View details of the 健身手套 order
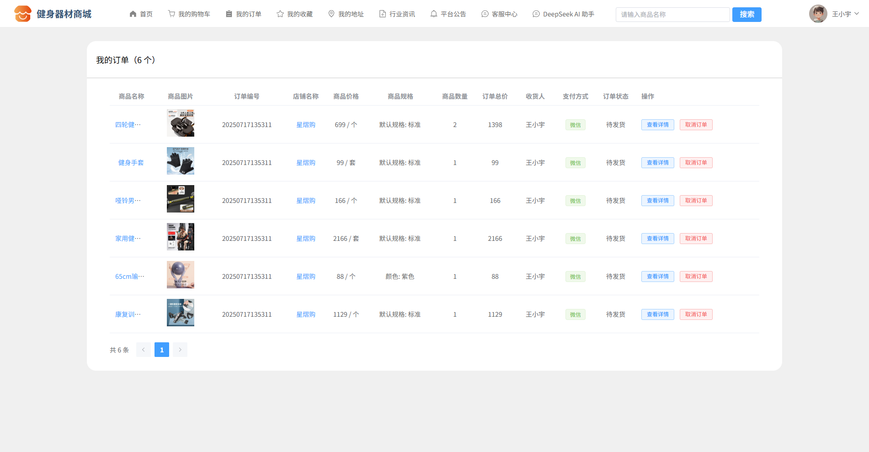This screenshot has width=869, height=452. coord(657,163)
